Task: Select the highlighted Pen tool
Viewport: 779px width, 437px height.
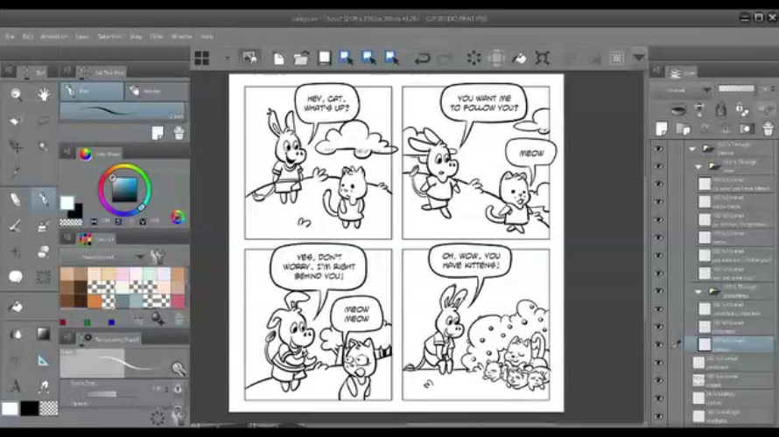Action: [43, 199]
